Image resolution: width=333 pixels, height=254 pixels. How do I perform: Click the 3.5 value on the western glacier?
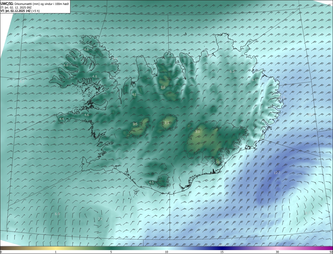pos(135,124)
